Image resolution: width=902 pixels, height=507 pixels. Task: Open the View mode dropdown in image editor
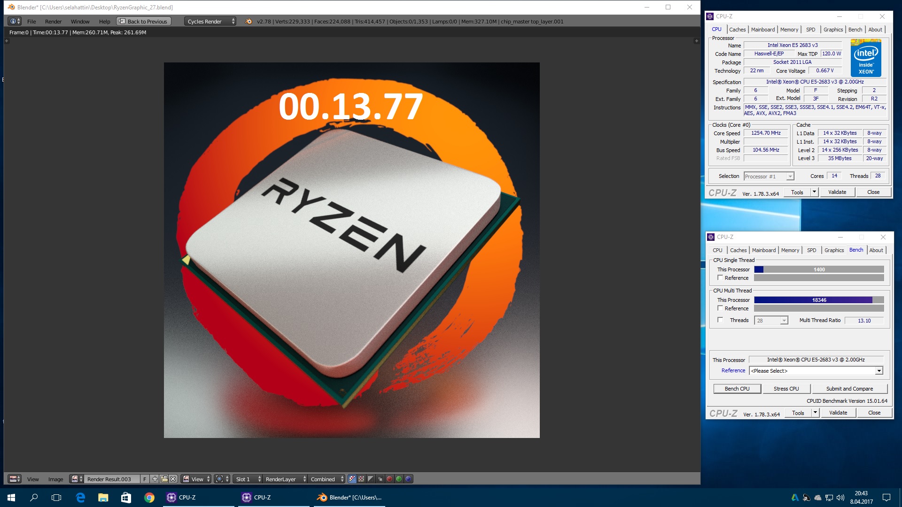coord(196,479)
